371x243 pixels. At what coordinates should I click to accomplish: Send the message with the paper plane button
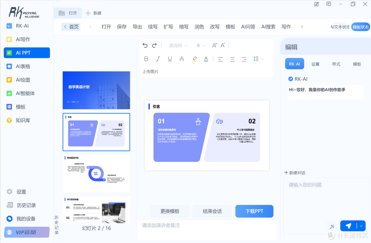click(348, 226)
